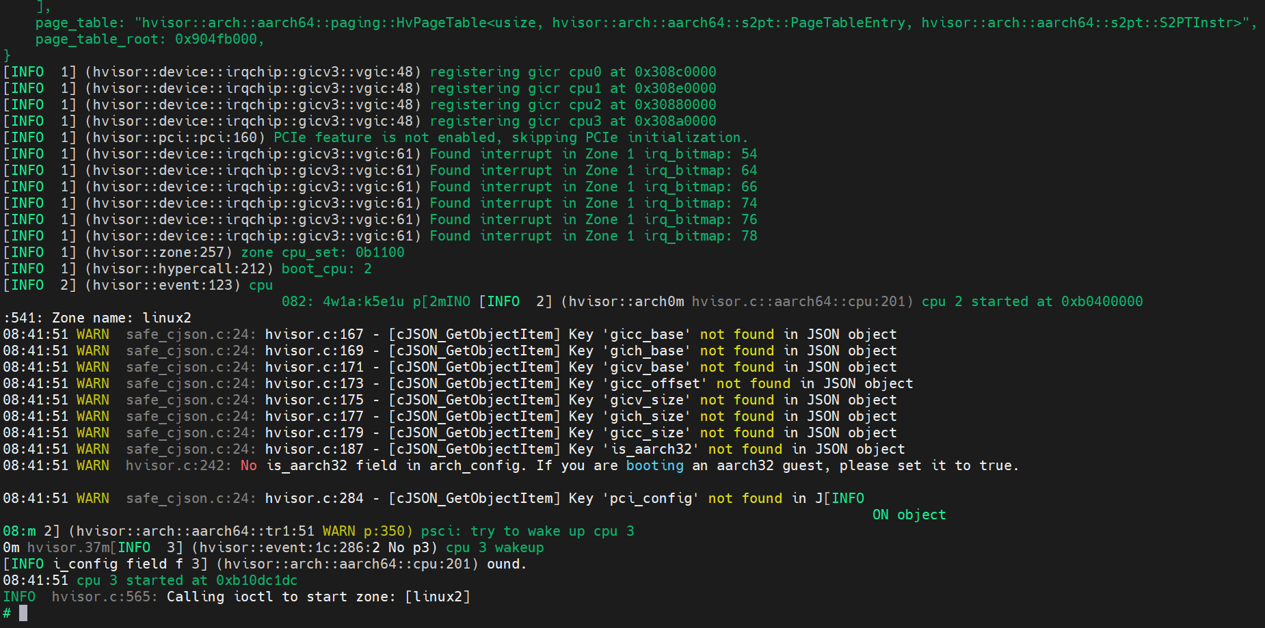The width and height of the screenshot is (1265, 628).
Task: Click the zone cpu_set value 0b1100
Action: click(379, 252)
